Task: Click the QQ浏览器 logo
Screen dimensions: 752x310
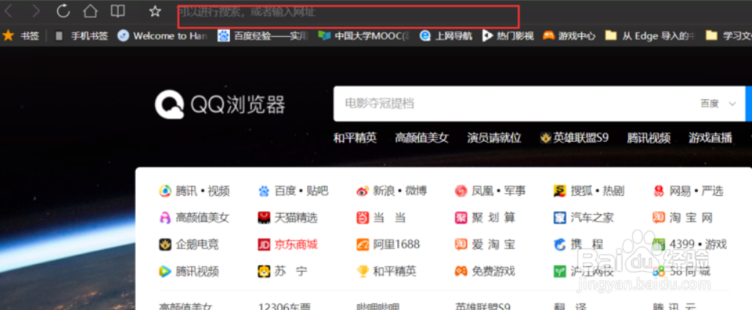Action: (220, 105)
